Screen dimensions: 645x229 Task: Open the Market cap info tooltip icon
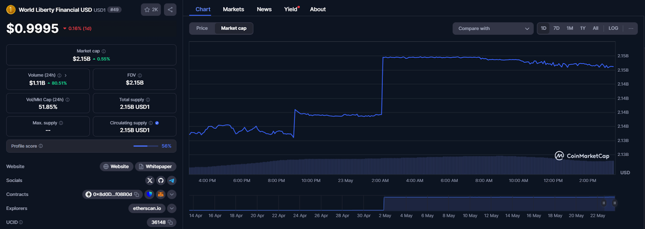pos(104,51)
